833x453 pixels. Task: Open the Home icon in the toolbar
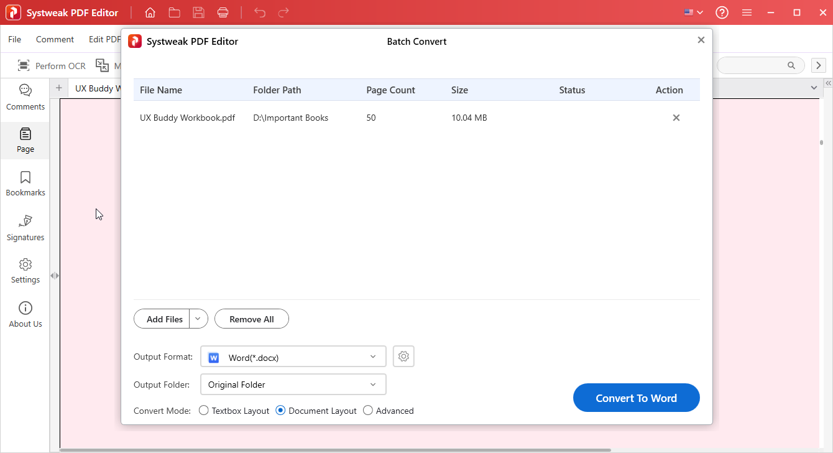pos(150,12)
